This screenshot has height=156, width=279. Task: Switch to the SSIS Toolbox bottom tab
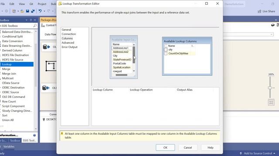click(x=29, y=140)
